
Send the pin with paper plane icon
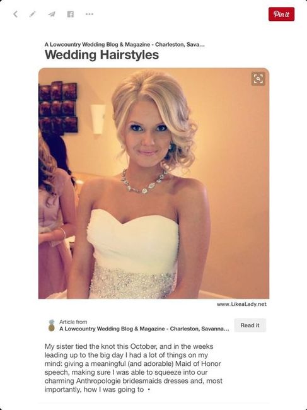pos(52,14)
